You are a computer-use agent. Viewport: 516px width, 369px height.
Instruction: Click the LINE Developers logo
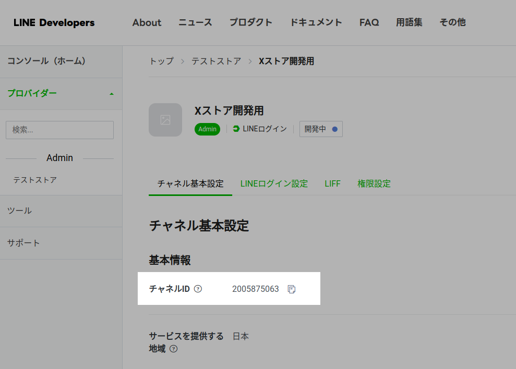(54, 23)
